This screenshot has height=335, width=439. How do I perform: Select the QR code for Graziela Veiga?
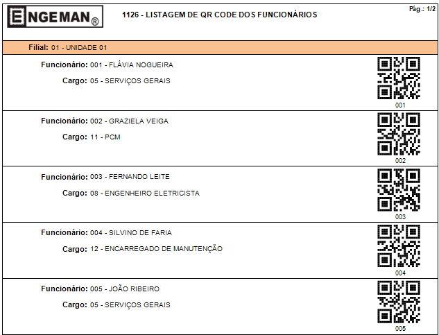coord(399,134)
